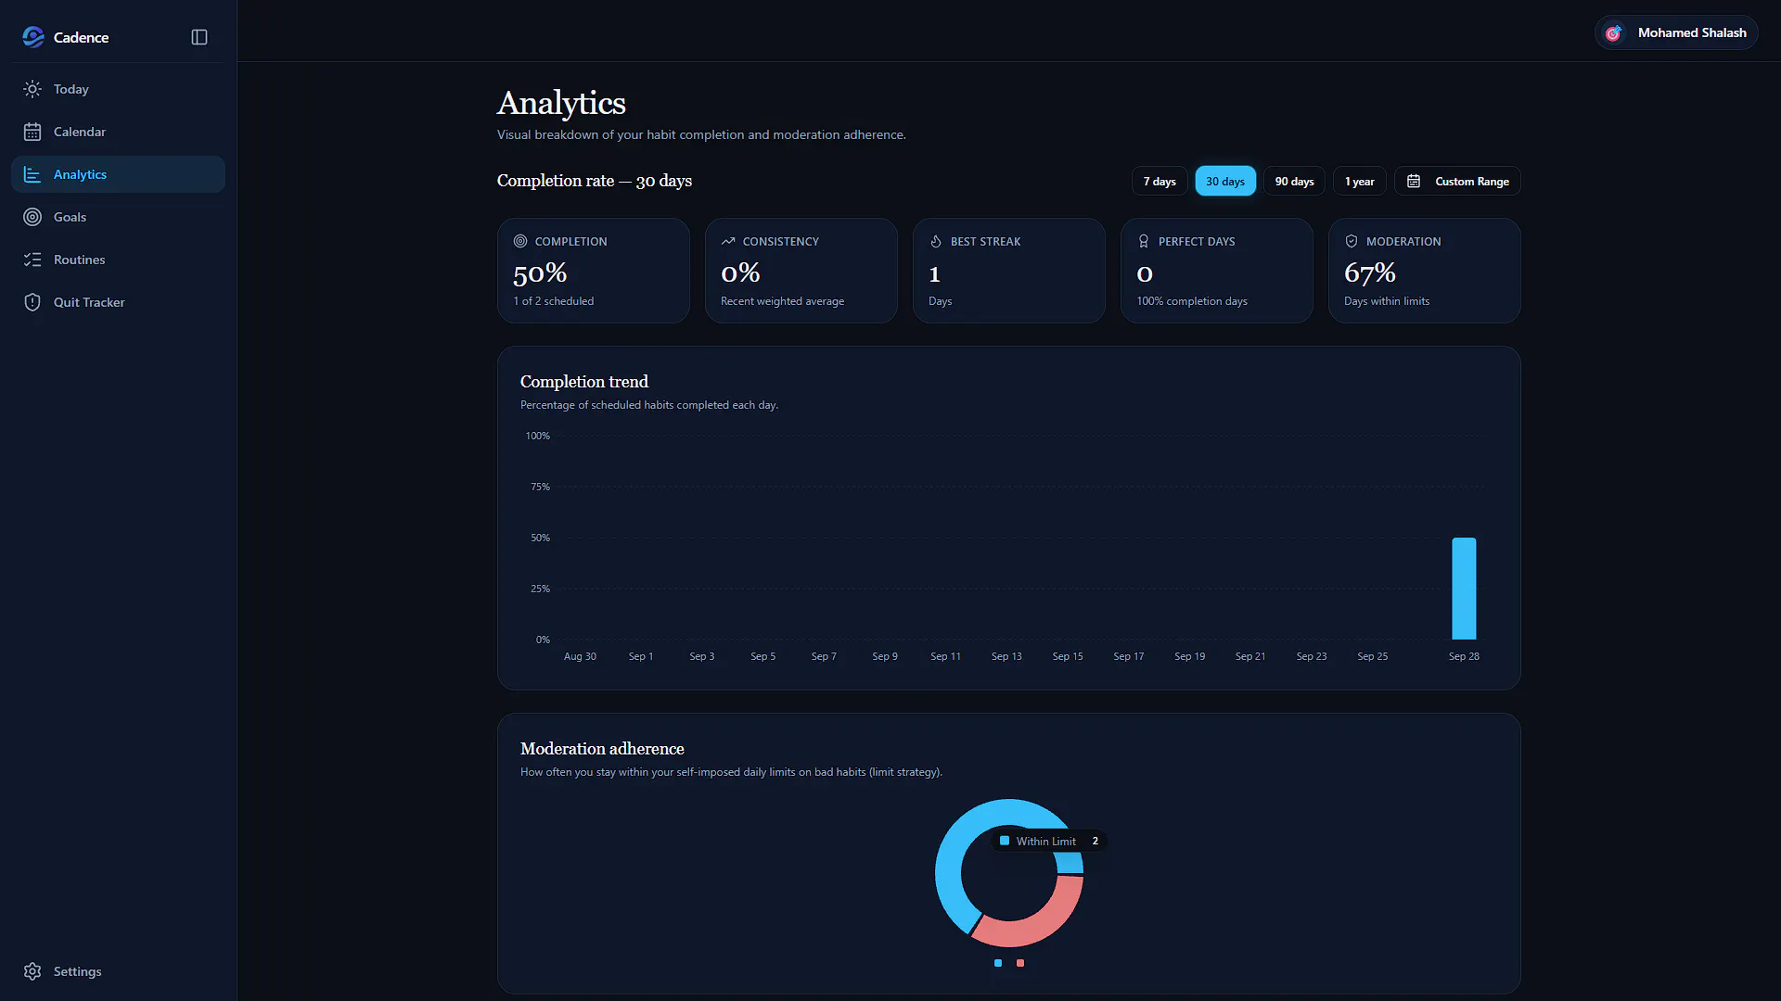Image resolution: width=1781 pixels, height=1001 pixels.
Task: Click the shield icon next to Quit Tracker
Action: [x=32, y=302]
